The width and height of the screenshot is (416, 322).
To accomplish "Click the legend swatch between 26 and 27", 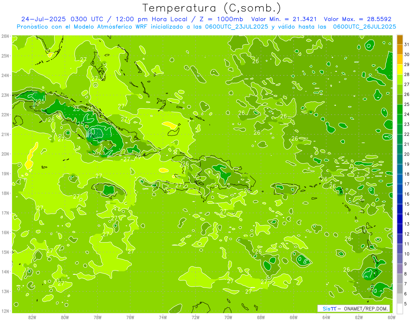I will pos(400,90).
